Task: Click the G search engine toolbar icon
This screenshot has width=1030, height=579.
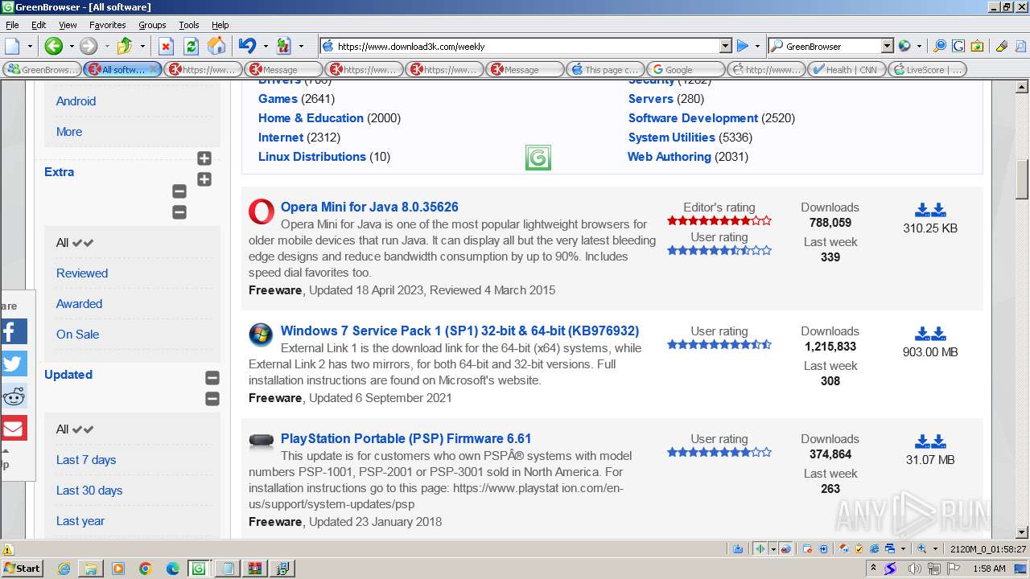Action: (x=958, y=46)
